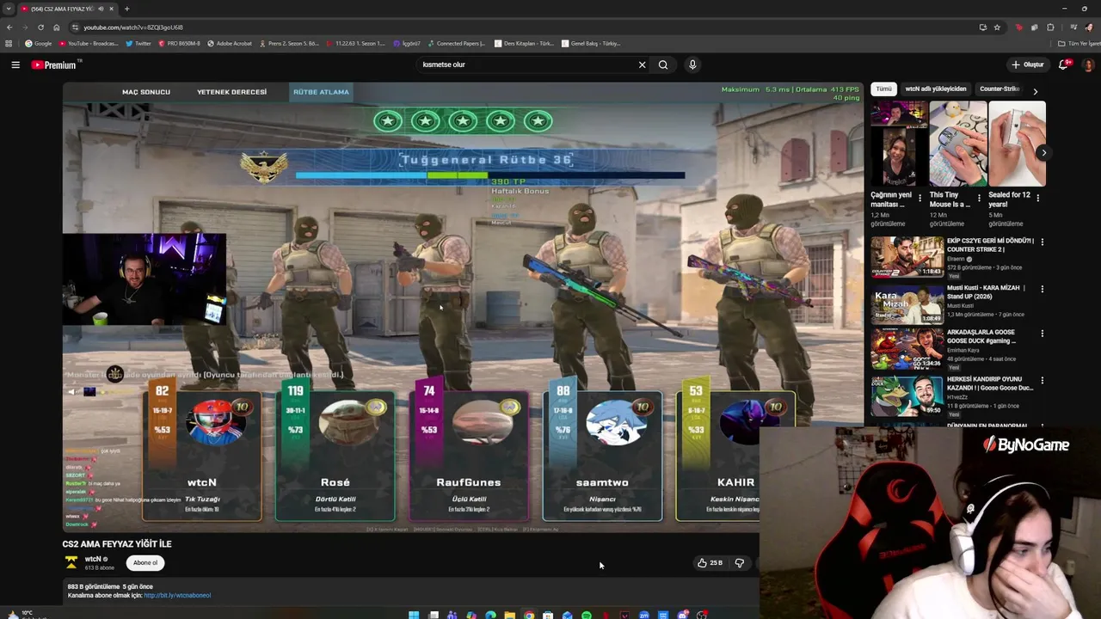The height and width of the screenshot is (619, 1101).
Task: Start voice search with microphone
Action: tap(692, 64)
